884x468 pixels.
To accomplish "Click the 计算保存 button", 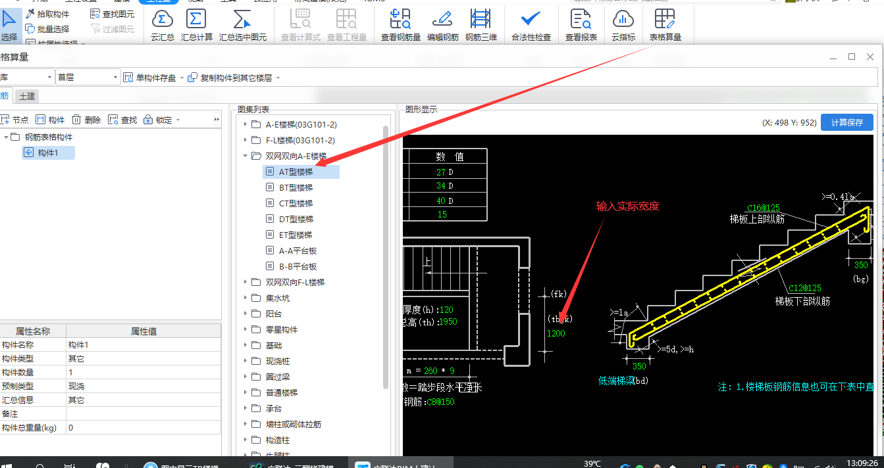I will tap(847, 122).
